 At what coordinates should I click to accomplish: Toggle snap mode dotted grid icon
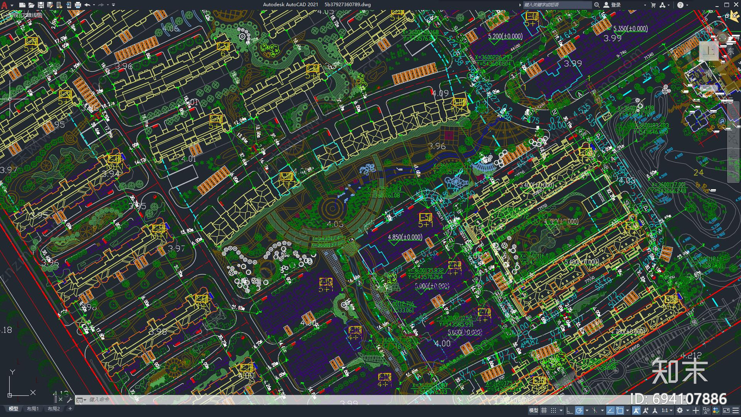553,411
